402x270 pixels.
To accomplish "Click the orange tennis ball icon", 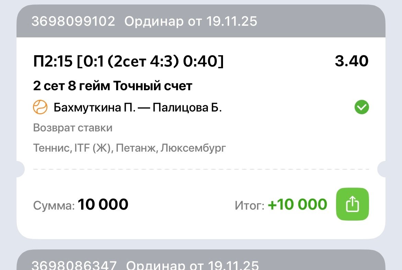I will pos(40,107).
